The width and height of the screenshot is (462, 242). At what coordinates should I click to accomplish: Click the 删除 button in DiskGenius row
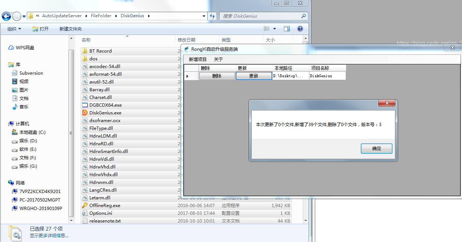[x=217, y=76]
